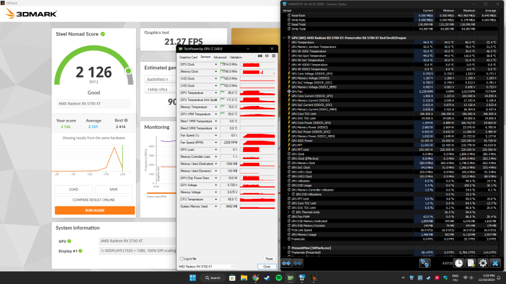Collapse the GPU [#0] AMD Radeon section in HWiNFO
The width and height of the screenshot is (506, 284).
coord(284,38)
